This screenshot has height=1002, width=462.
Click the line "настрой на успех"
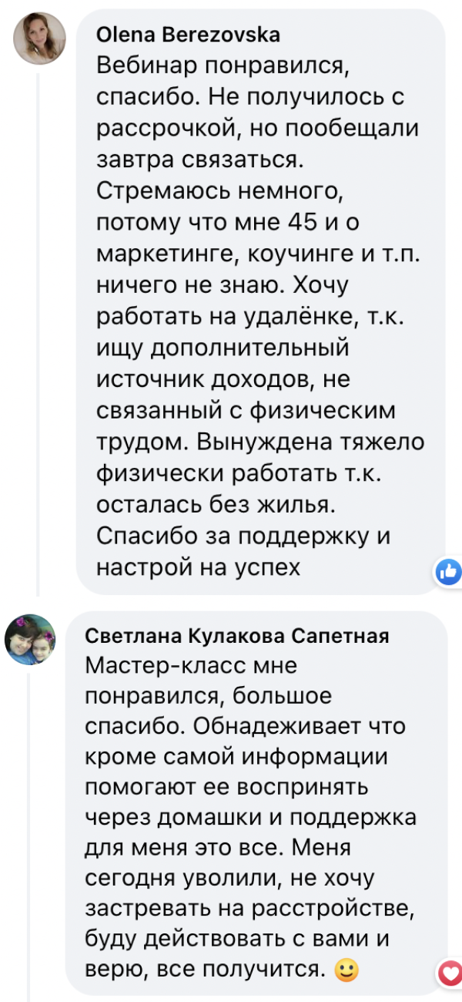tap(196, 567)
